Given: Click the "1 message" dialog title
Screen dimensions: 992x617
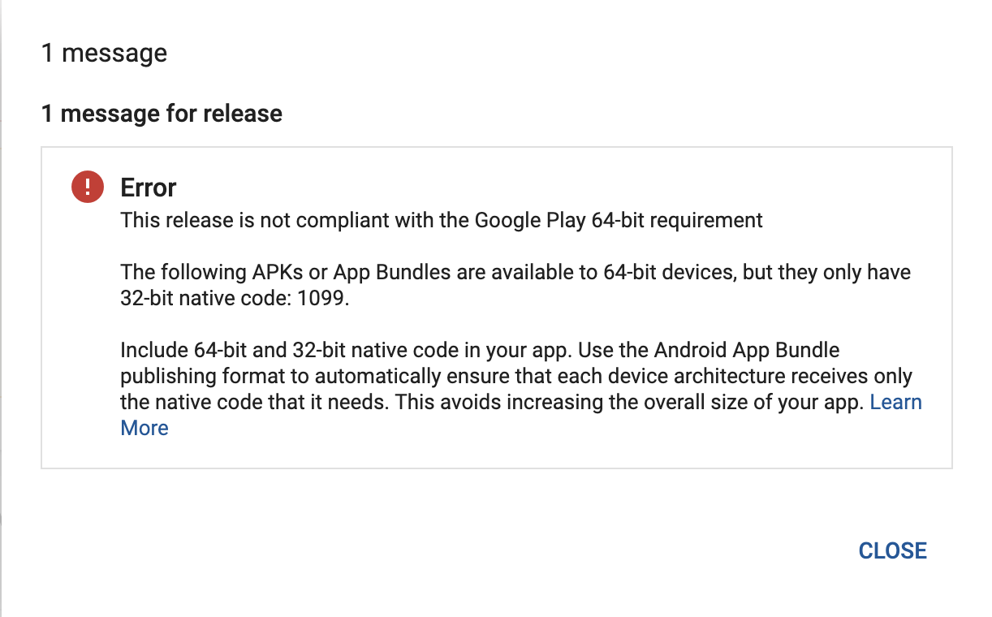Looking at the screenshot, I should [104, 54].
